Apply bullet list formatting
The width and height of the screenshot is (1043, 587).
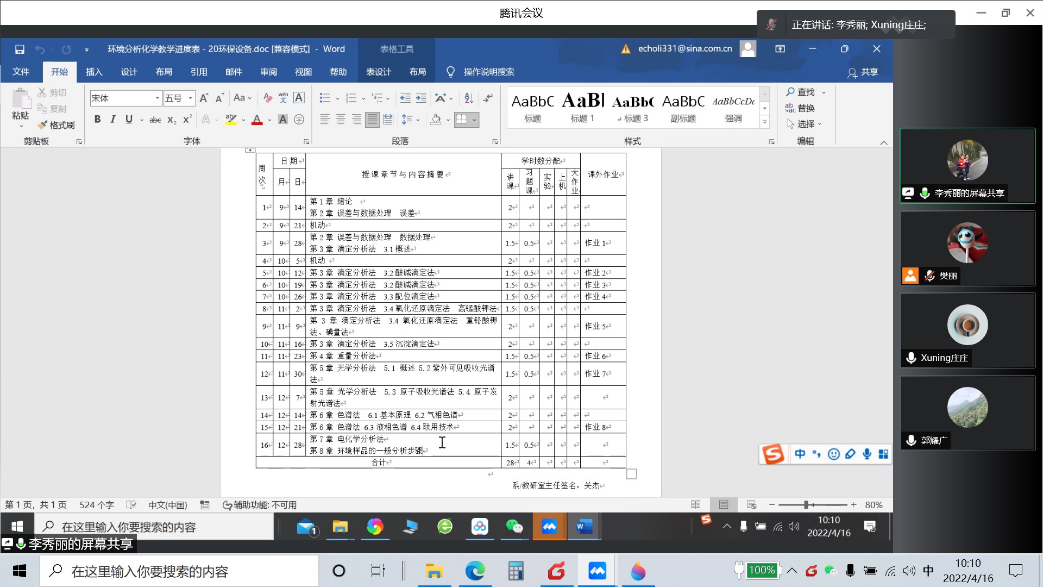coord(325,98)
